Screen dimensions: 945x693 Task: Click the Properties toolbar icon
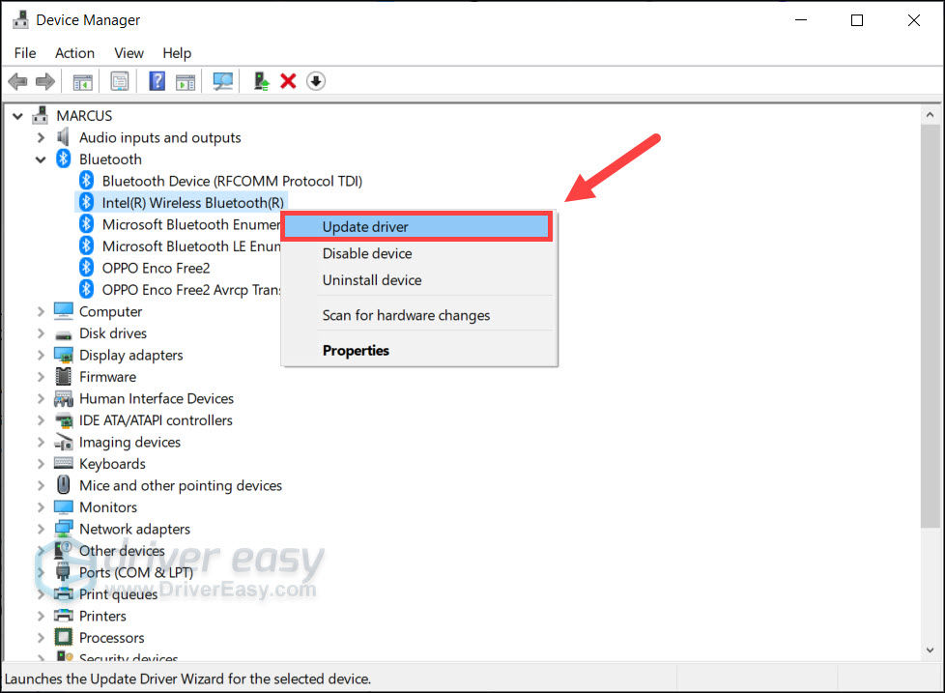click(119, 82)
